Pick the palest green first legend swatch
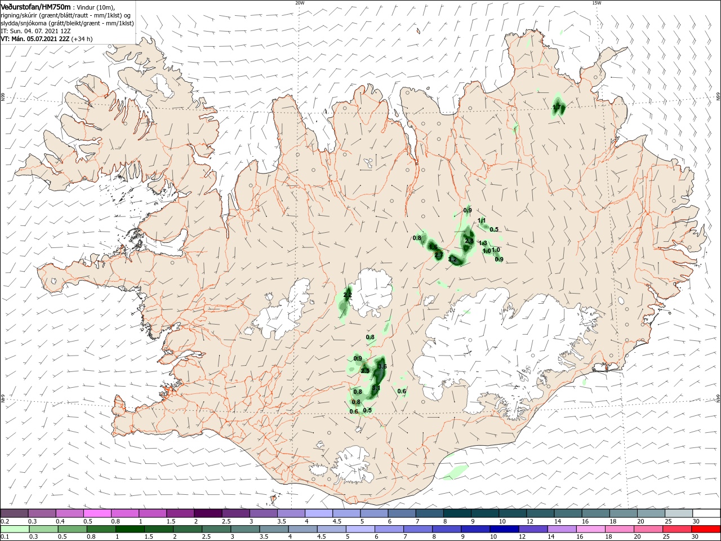 click(x=14, y=529)
